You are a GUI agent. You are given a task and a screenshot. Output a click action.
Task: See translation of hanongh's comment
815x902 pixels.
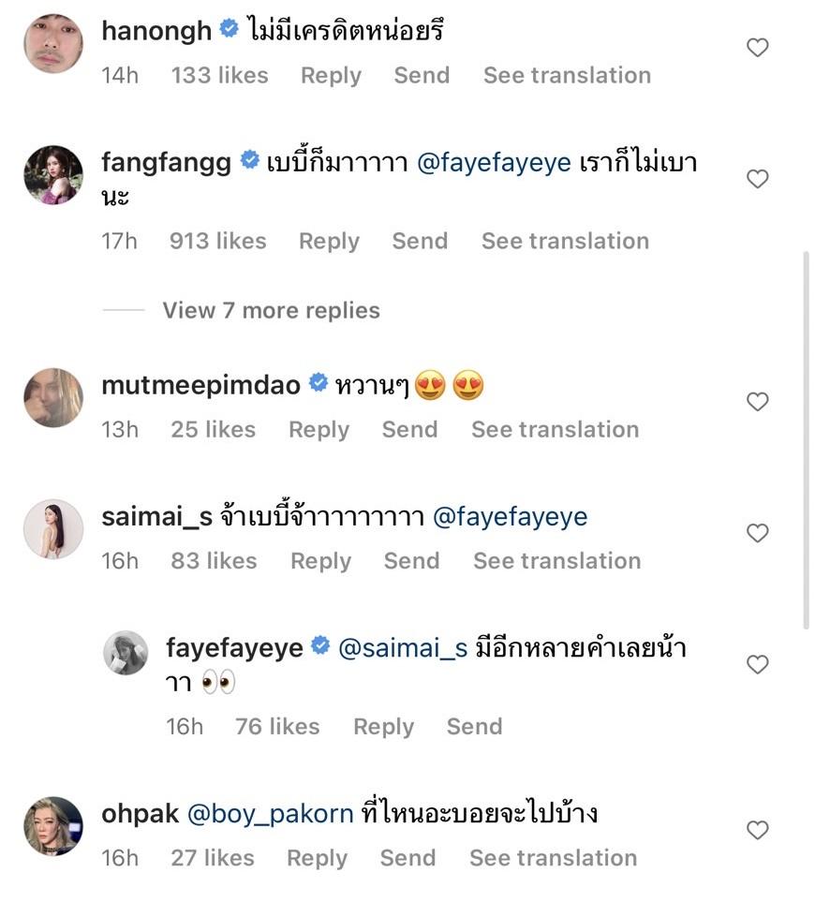tap(567, 76)
